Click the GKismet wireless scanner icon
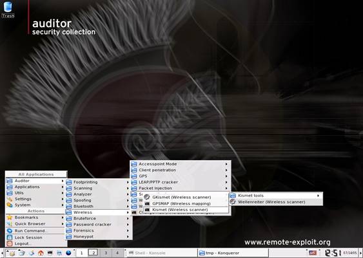 147,197
